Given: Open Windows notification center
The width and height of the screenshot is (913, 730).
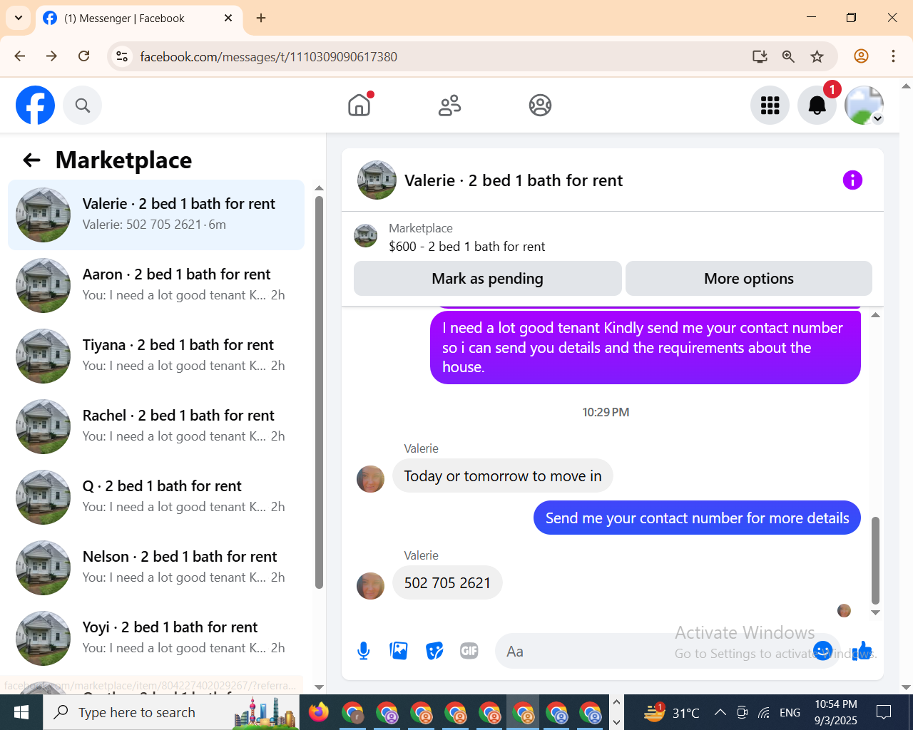Looking at the screenshot, I should pos(884,712).
